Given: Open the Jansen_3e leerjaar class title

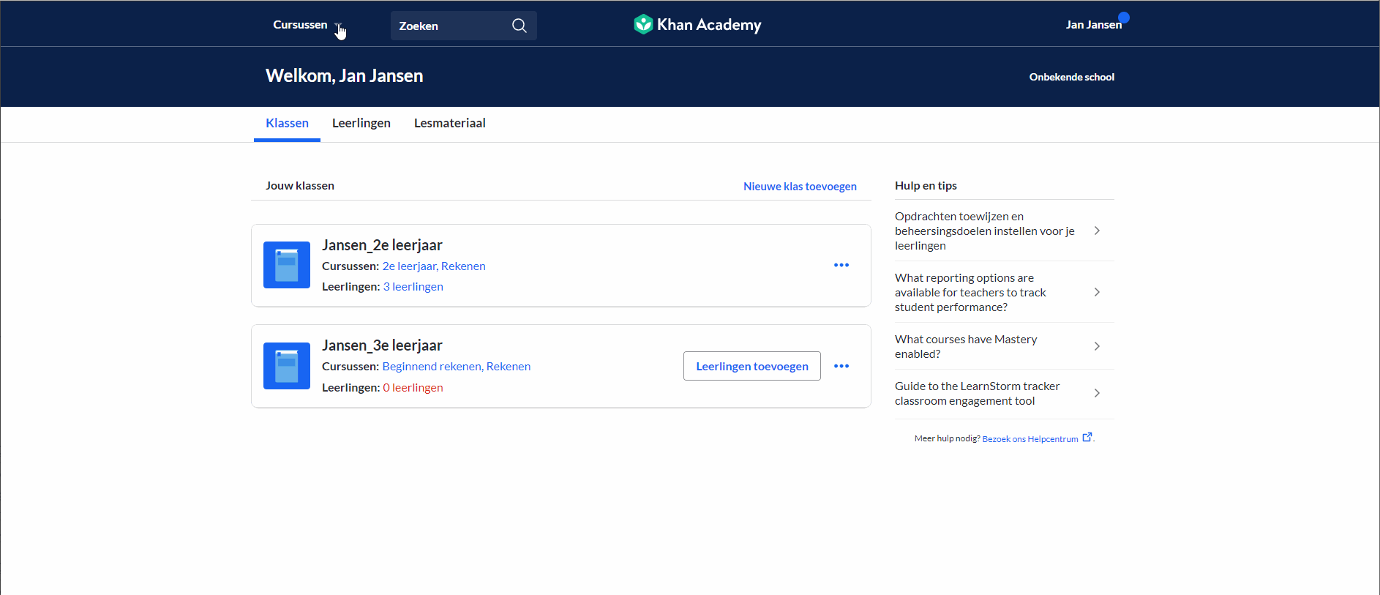Looking at the screenshot, I should pos(382,345).
